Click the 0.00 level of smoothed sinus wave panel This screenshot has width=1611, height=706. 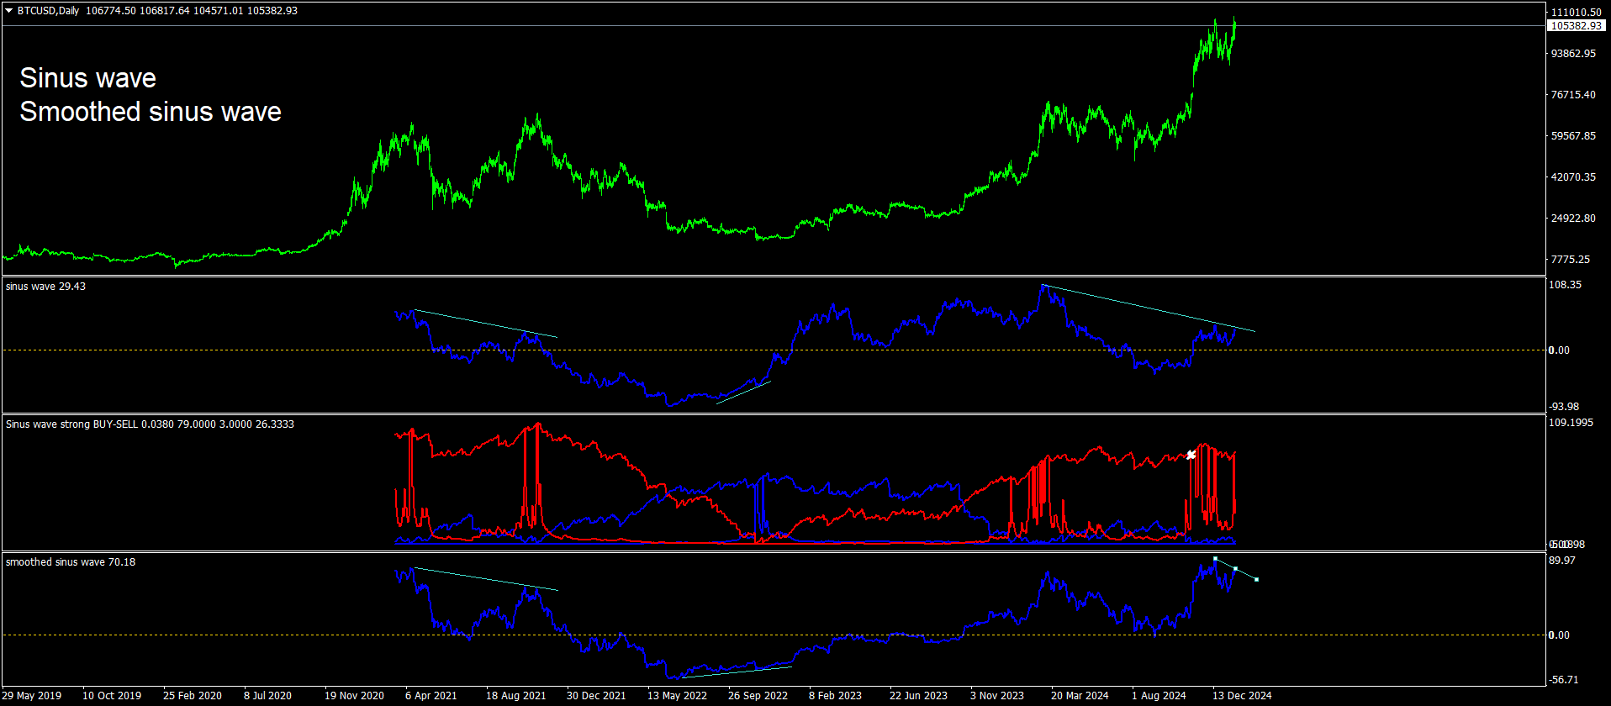point(1559,635)
